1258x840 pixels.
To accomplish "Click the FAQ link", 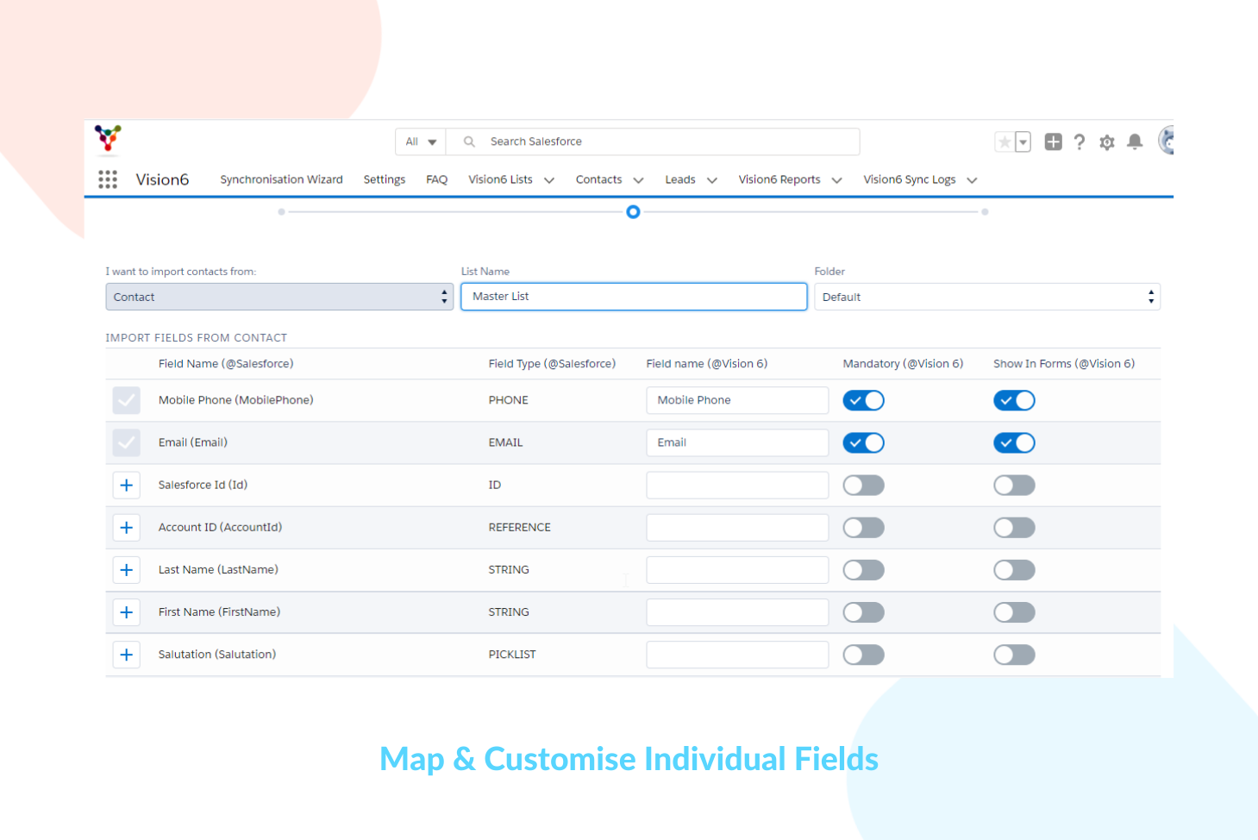I will coord(436,179).
